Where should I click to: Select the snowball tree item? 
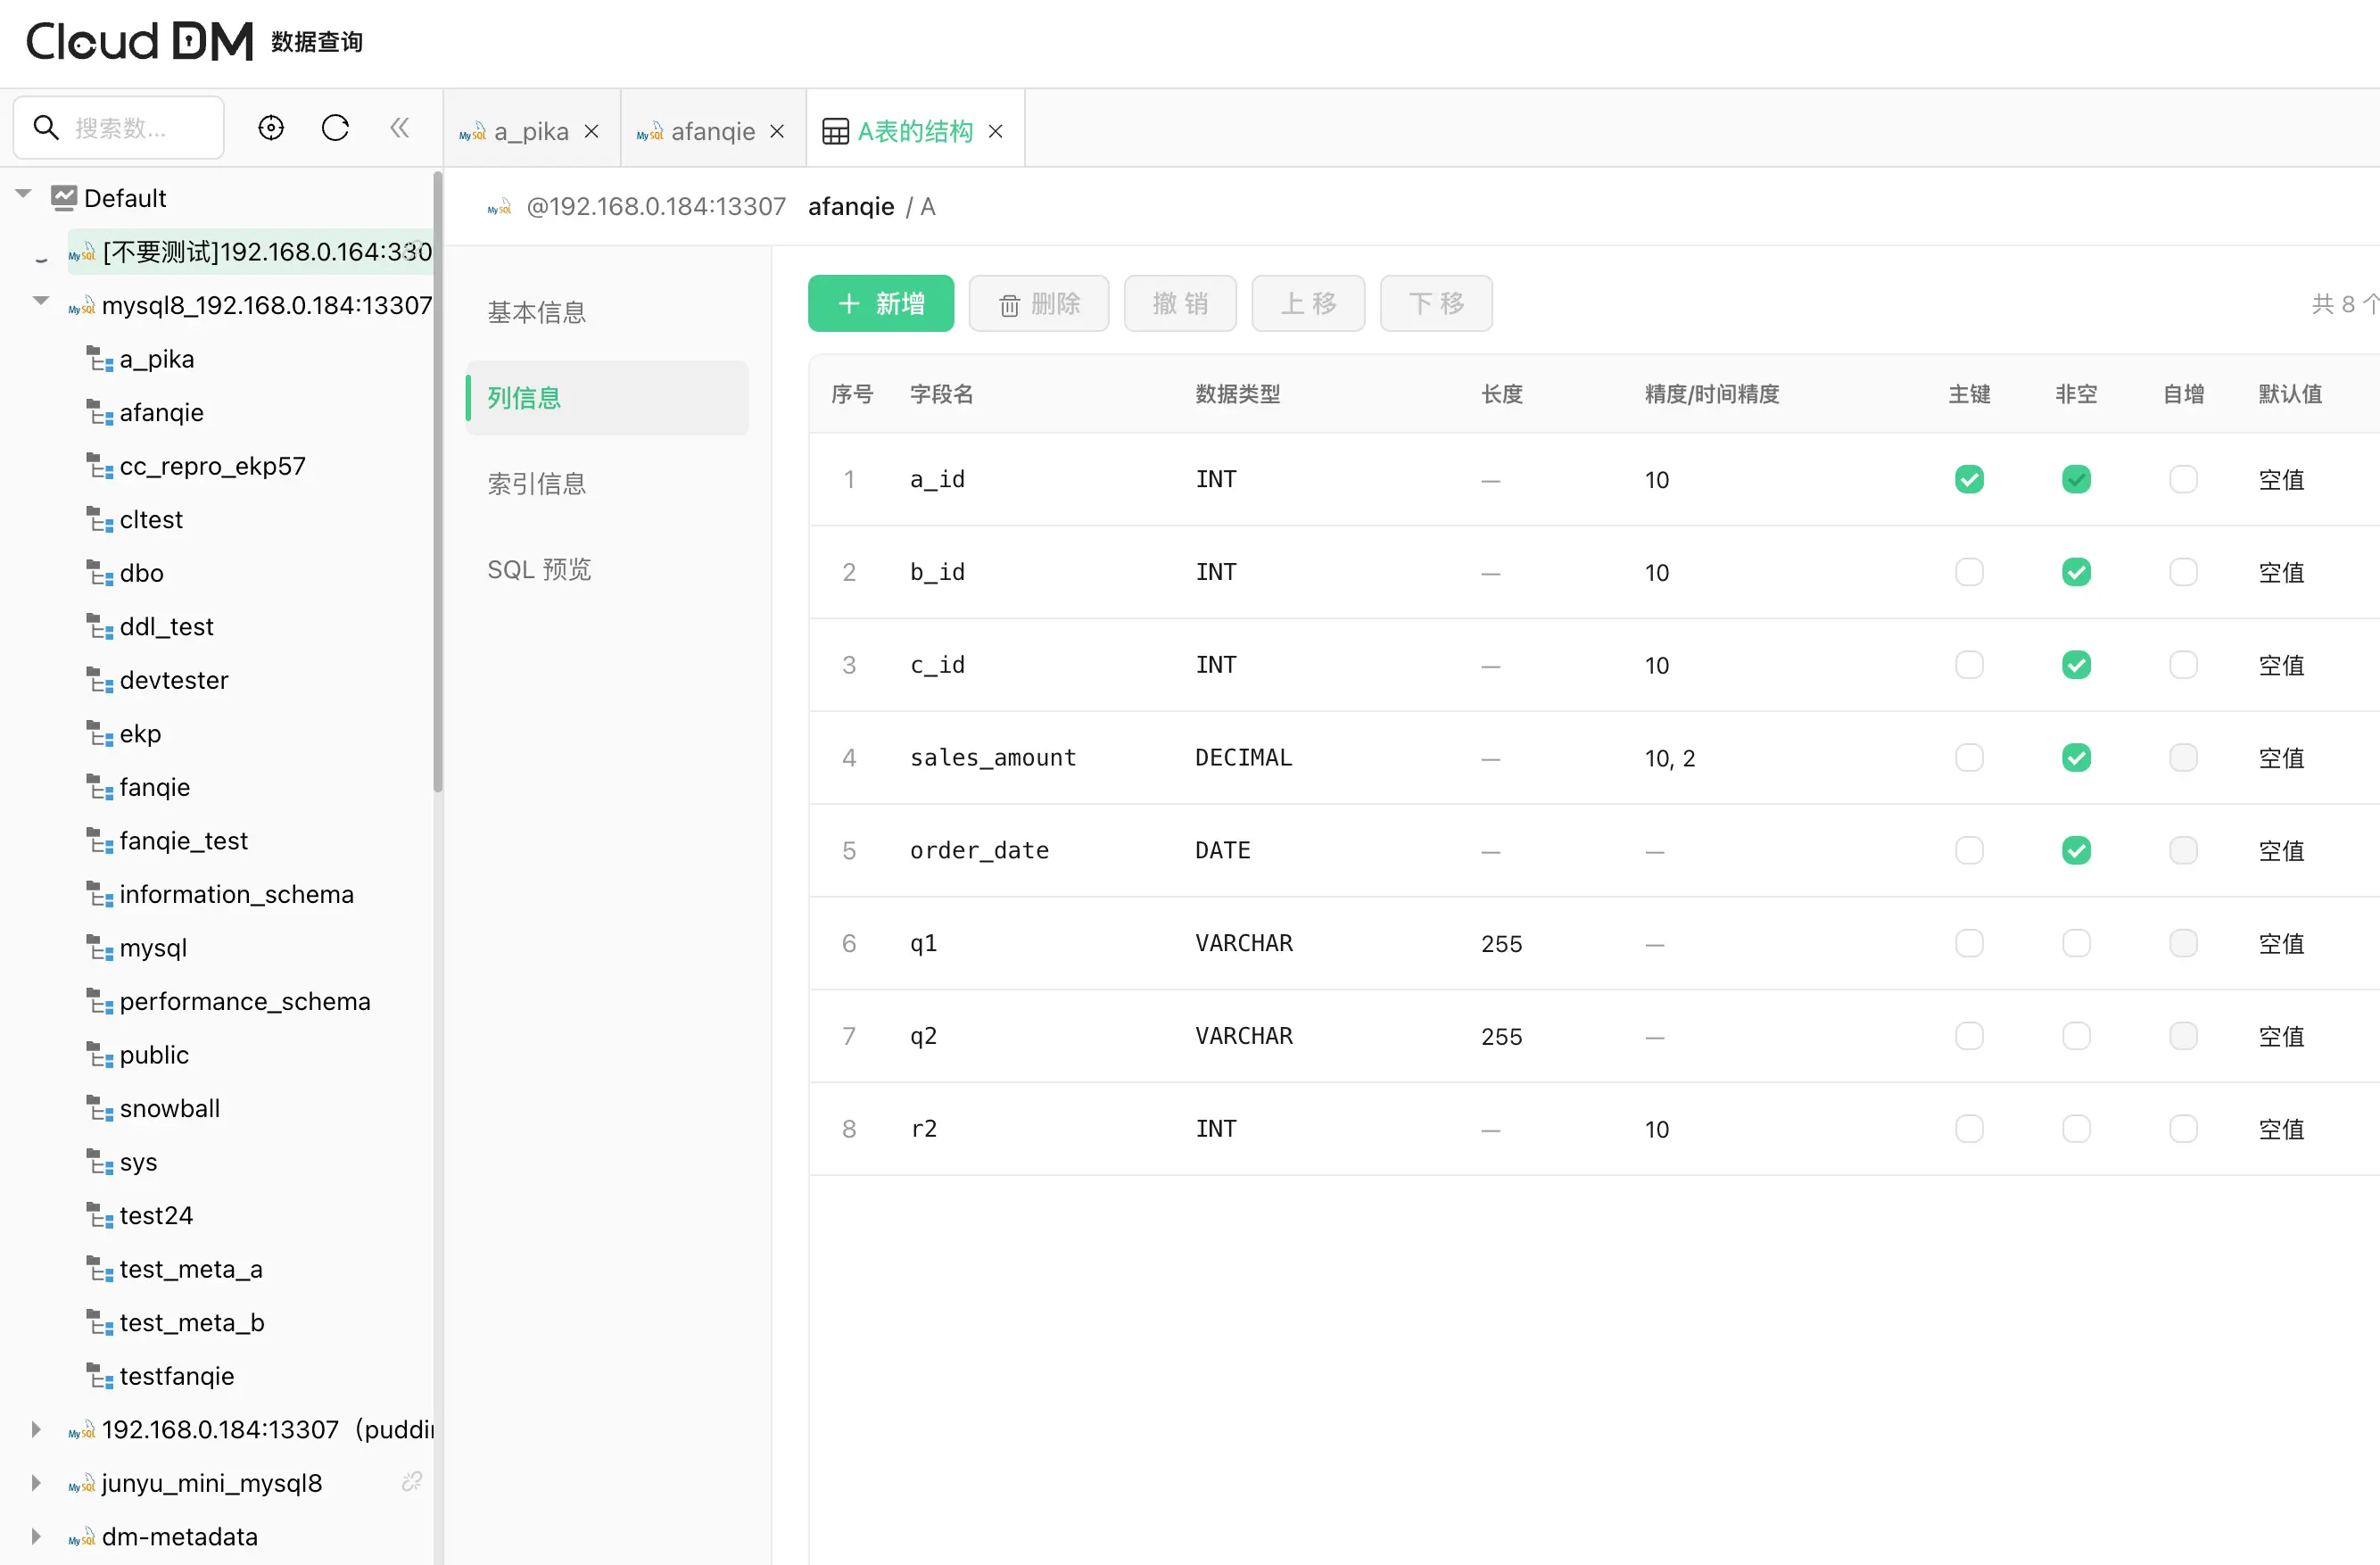coord(153,1109)
